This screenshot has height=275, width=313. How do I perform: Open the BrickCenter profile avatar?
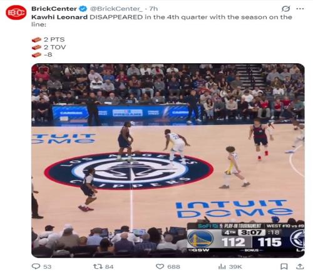coord(16,12)
